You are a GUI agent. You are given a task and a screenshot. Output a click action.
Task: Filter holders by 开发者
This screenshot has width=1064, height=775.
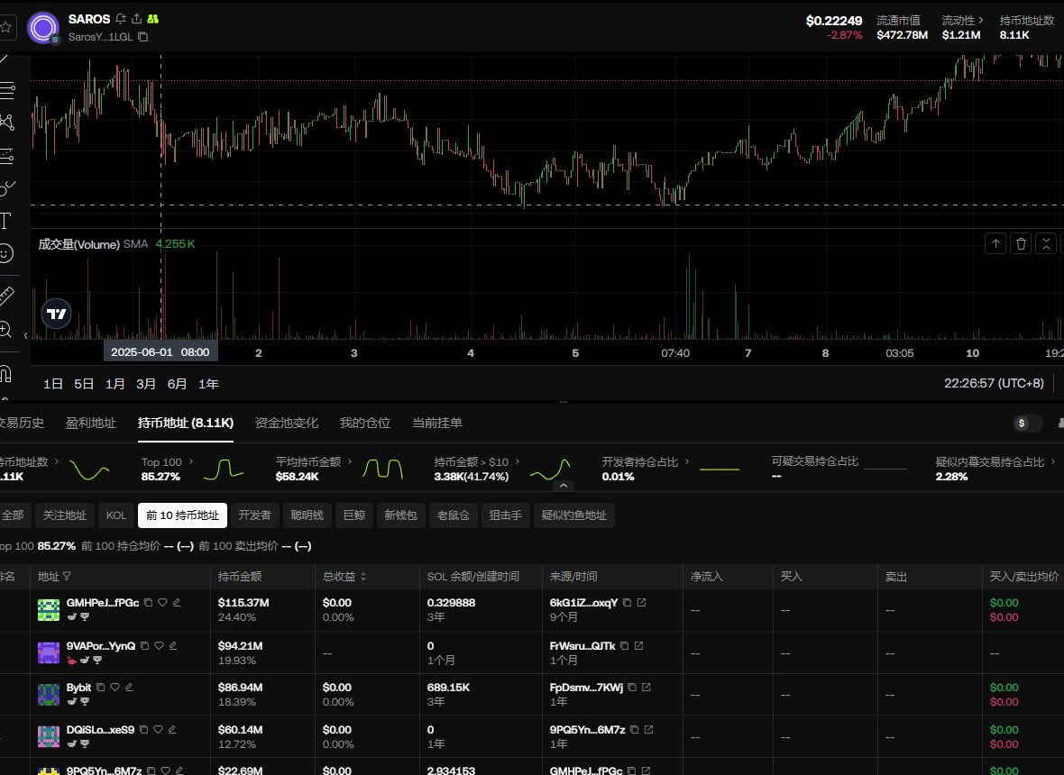click(x=254, y=515)
